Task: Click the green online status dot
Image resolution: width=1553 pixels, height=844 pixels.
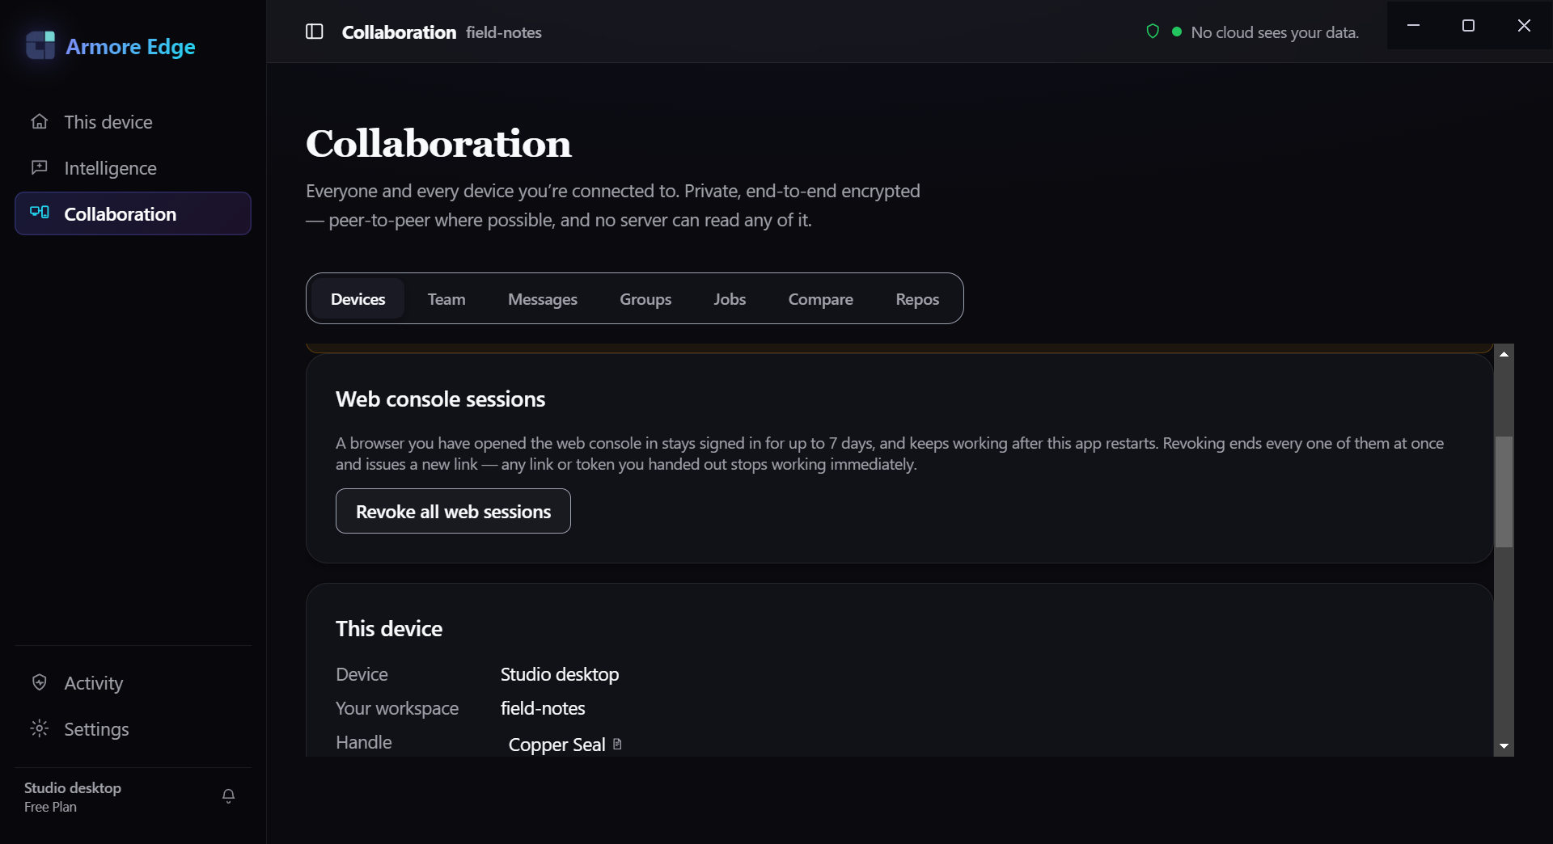Action: (1177, 32)
